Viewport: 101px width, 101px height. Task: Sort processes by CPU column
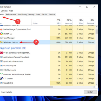coord(56,22)
